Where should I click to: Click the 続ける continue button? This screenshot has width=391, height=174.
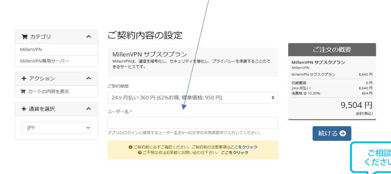(332, 133)
